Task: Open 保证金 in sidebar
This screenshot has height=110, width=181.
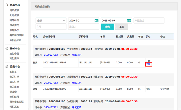Action: [x=13, y=92]
